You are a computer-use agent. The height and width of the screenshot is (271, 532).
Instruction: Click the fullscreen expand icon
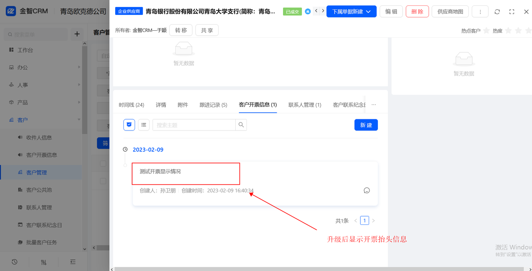512,12
